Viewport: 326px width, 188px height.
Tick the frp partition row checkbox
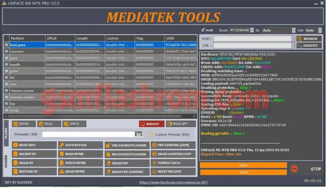click(6, 104)
